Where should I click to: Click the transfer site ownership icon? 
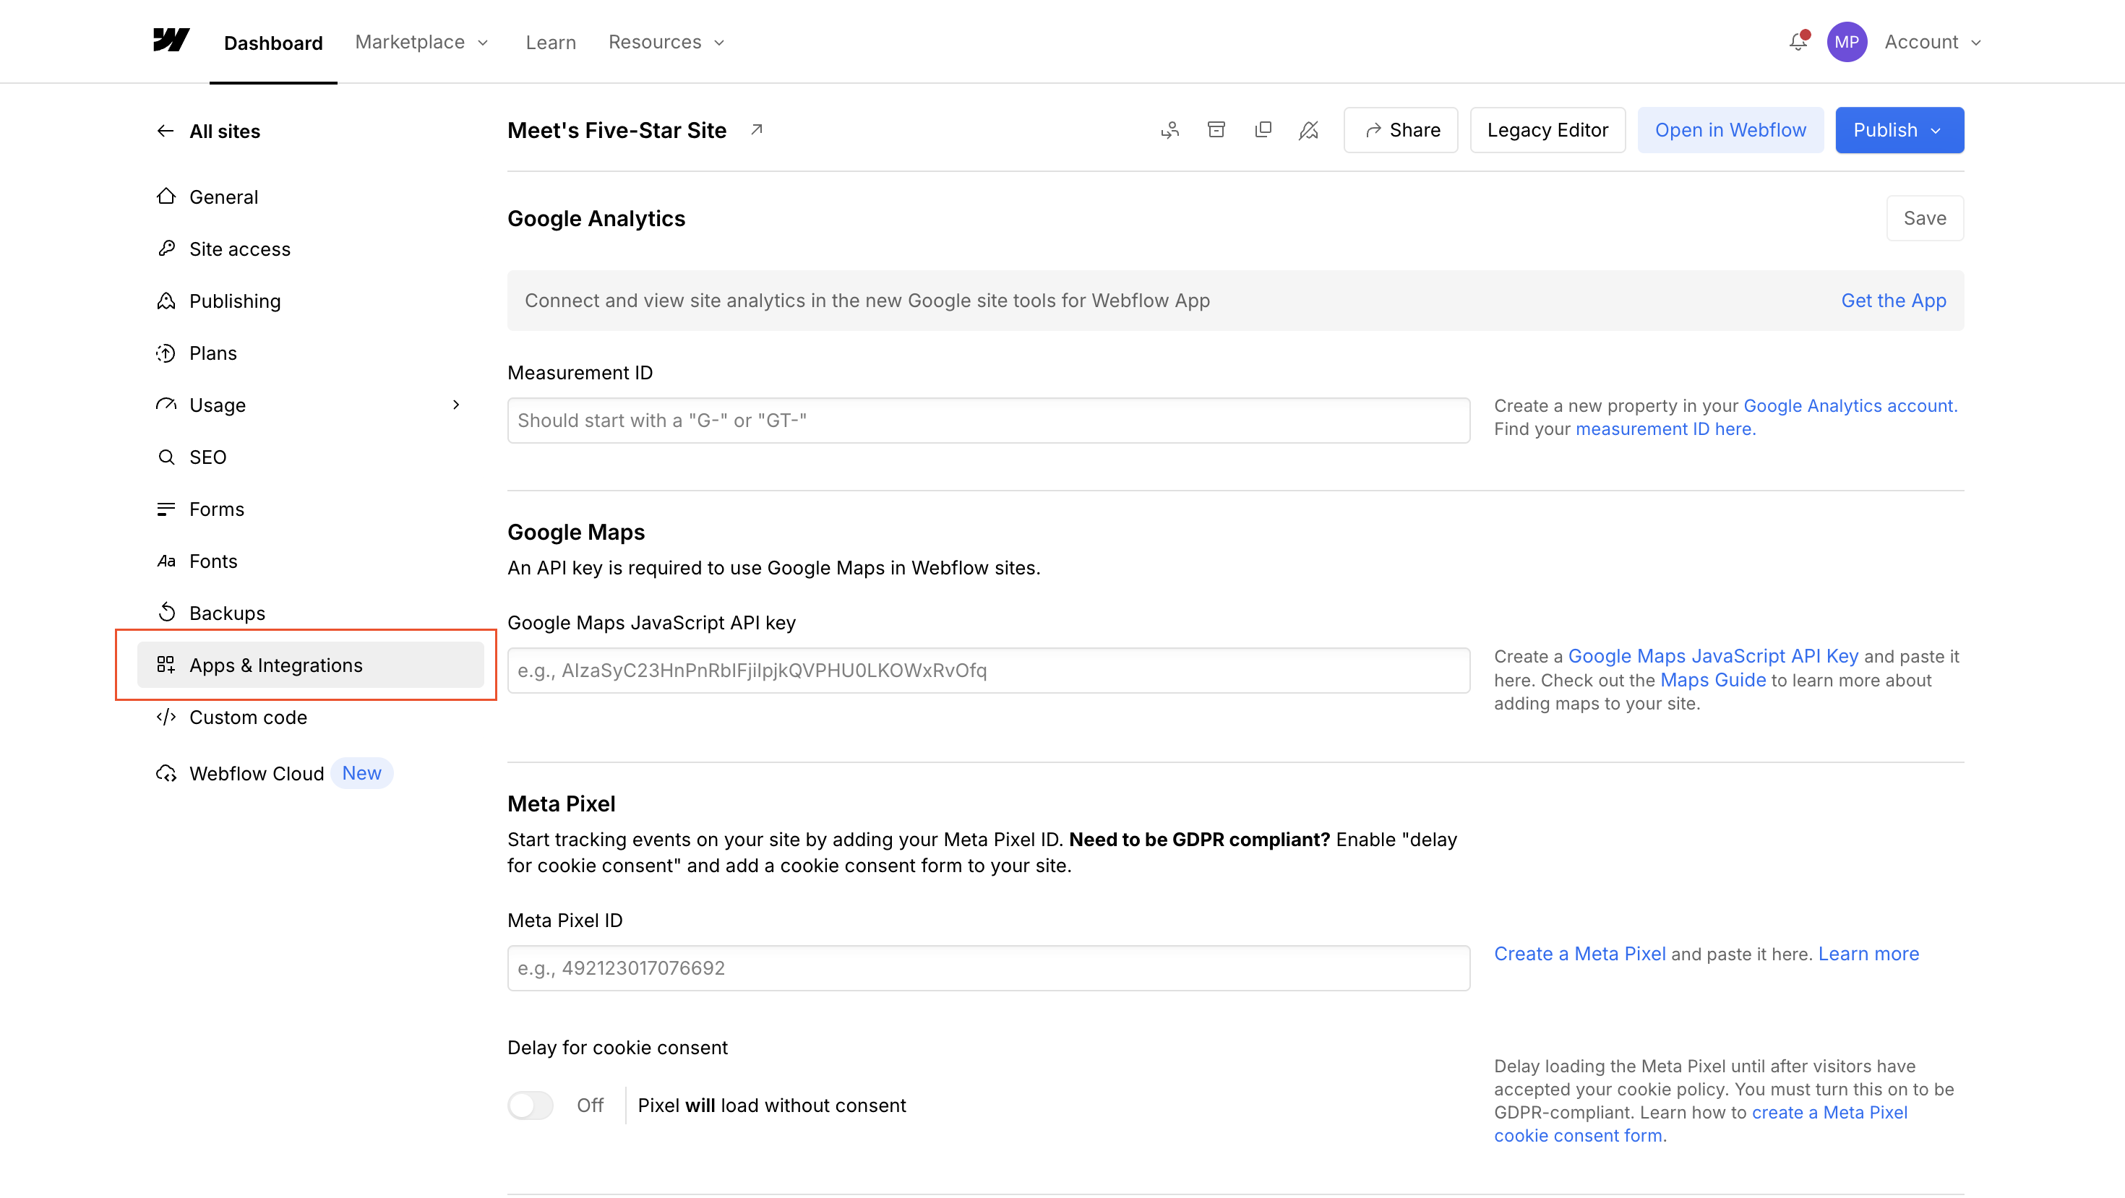1169,129
